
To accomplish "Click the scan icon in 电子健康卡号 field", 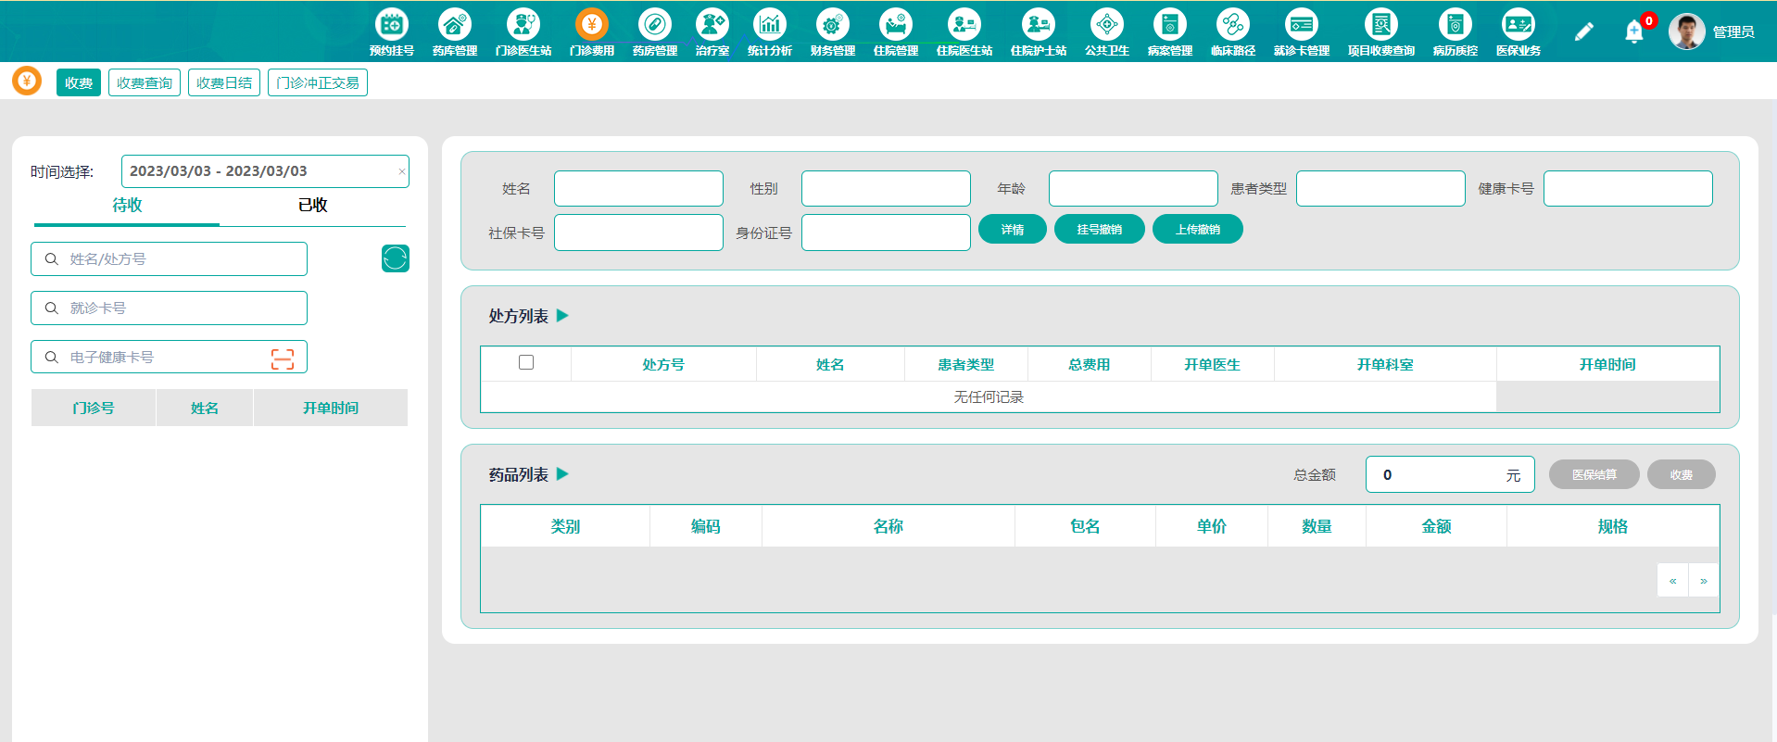I will pyautogui.click(x=283, y=358).
